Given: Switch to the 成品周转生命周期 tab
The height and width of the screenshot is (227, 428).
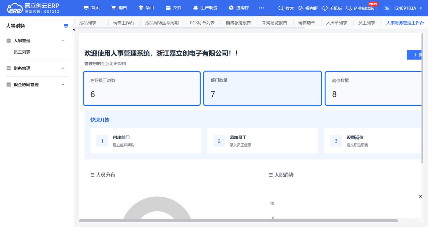Looking at the screenshot, I should point(162,23).
